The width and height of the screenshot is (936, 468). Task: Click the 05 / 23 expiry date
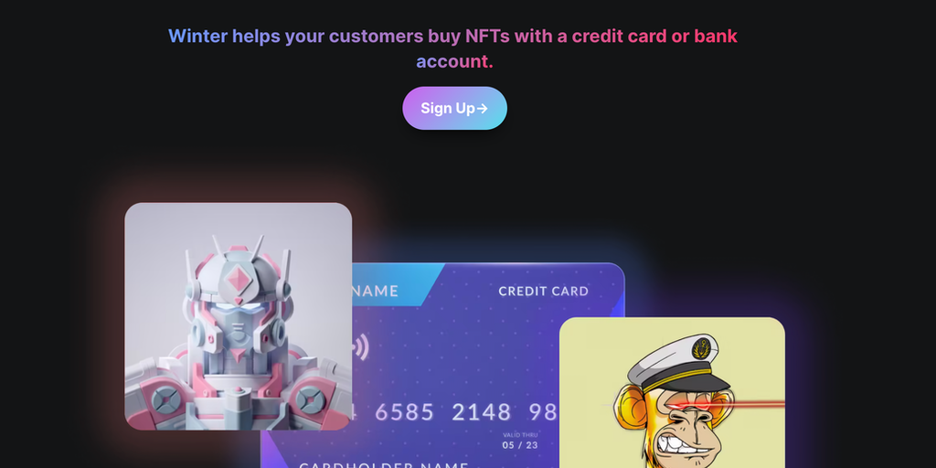[x=519, y=445]
